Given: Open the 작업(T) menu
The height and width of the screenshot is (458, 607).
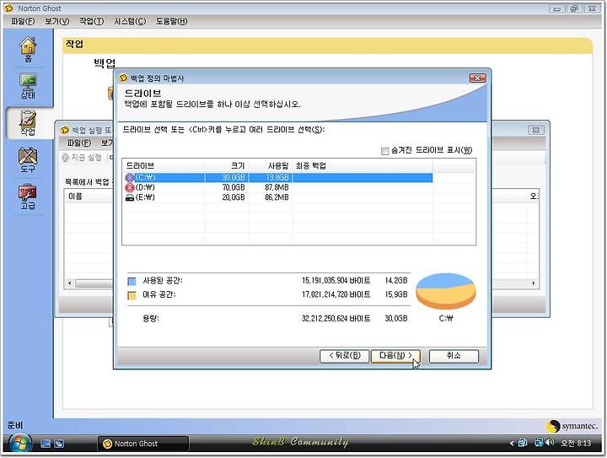Looking at the screenshot, I should [x=92, y=21].
